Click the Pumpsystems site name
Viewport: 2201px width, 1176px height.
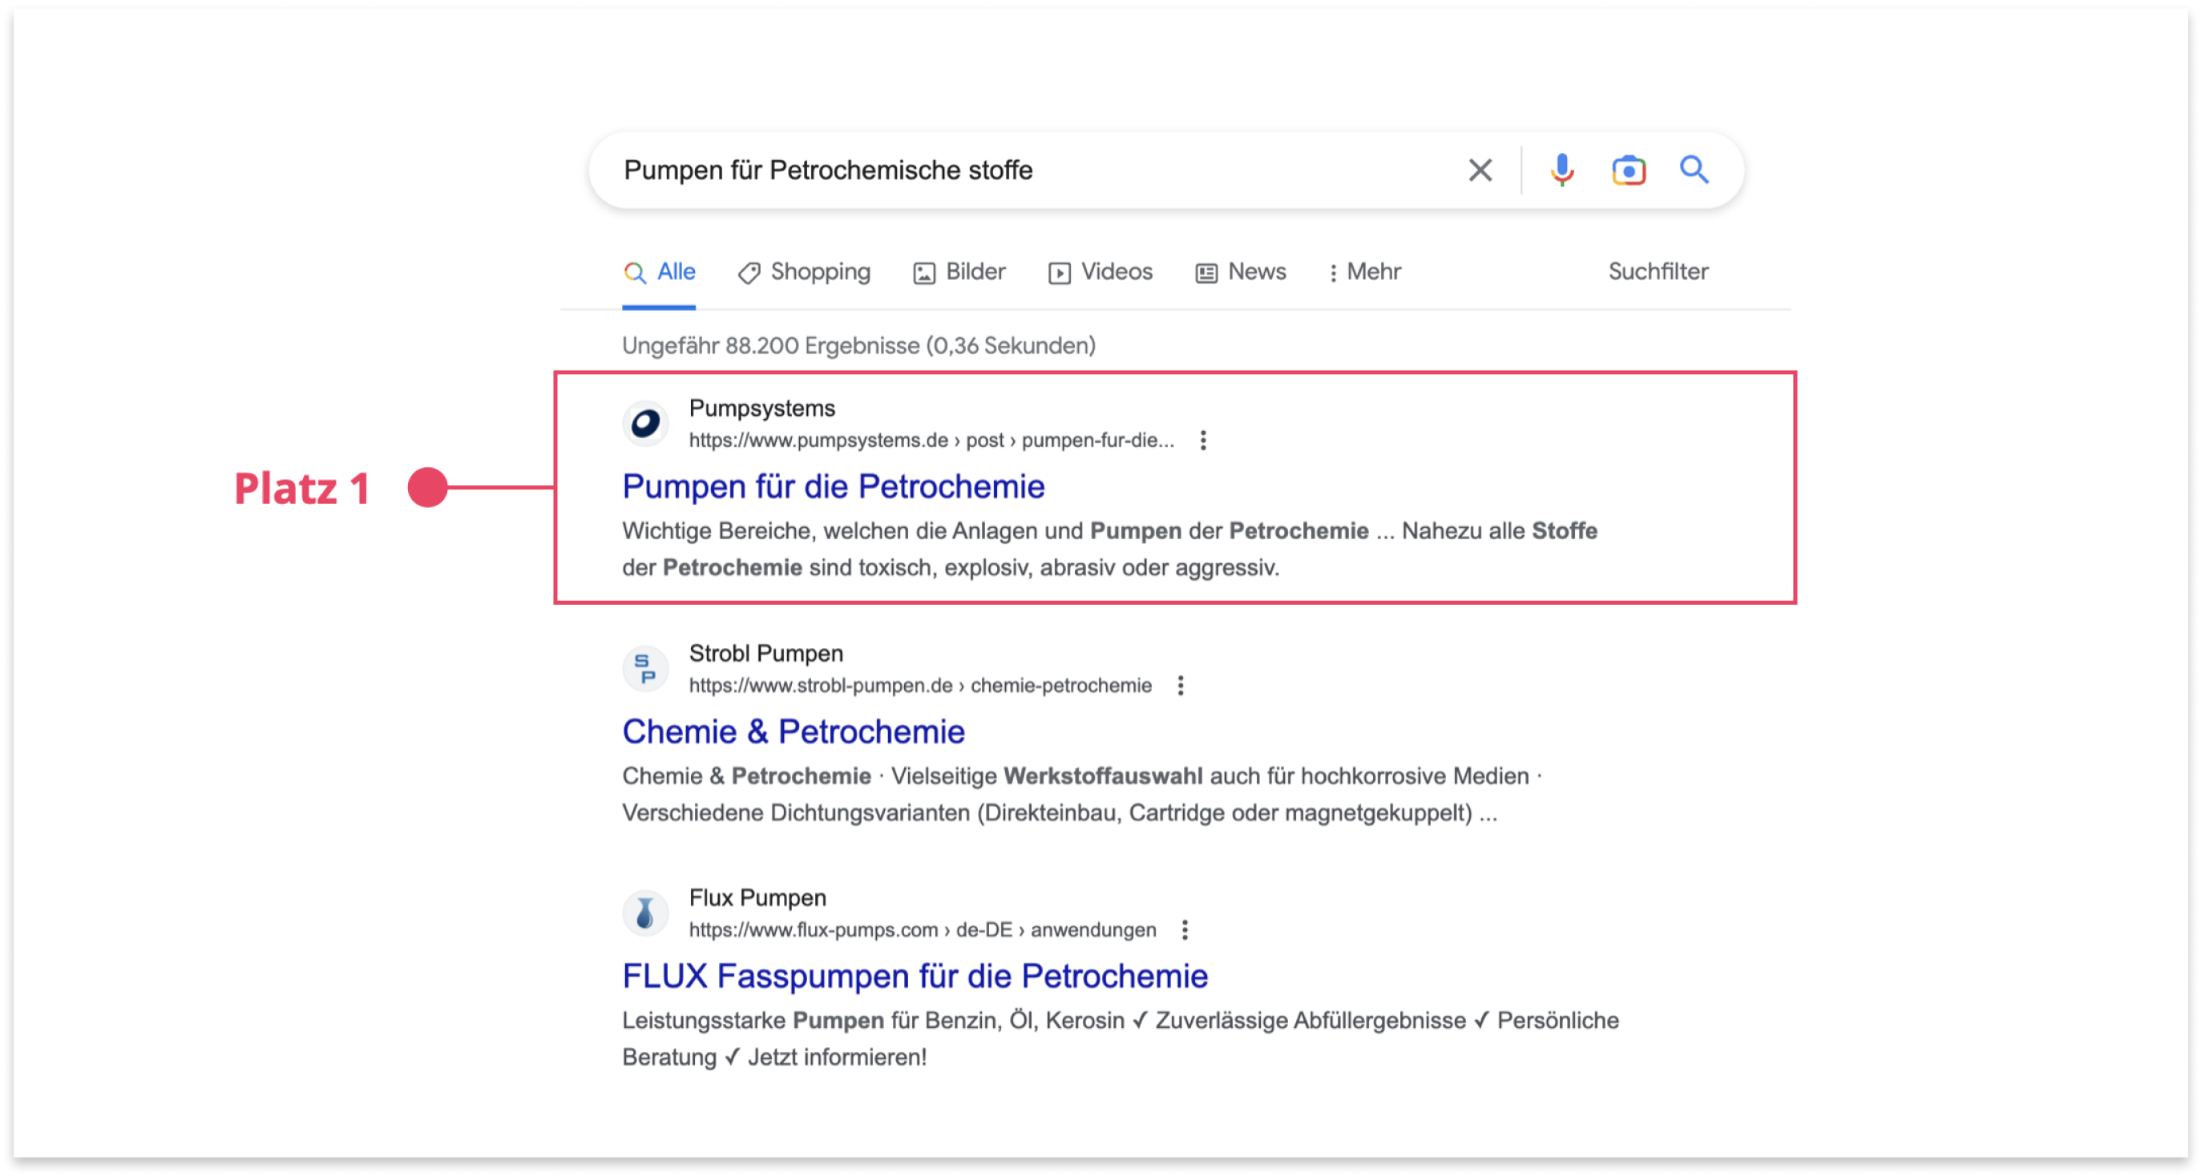[761, 409]
